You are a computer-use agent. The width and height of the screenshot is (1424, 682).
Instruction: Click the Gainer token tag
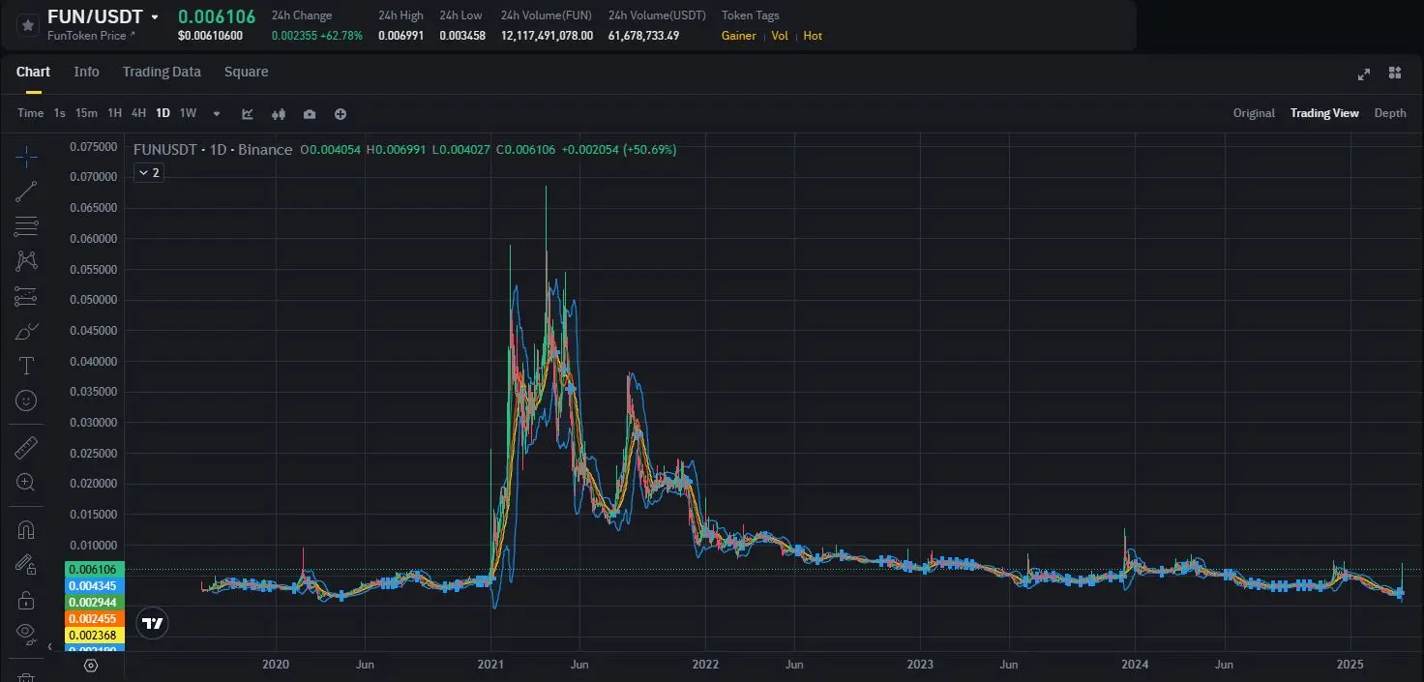coord(739,36)
